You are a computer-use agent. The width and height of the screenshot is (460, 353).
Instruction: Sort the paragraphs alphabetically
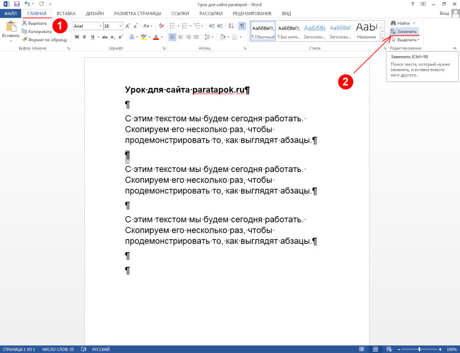(x=231, y=26)
